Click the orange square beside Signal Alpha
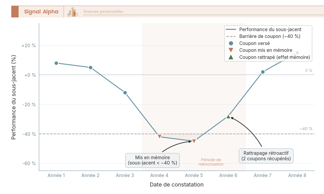Screen dimensions: 324x194 pos(15,12)
